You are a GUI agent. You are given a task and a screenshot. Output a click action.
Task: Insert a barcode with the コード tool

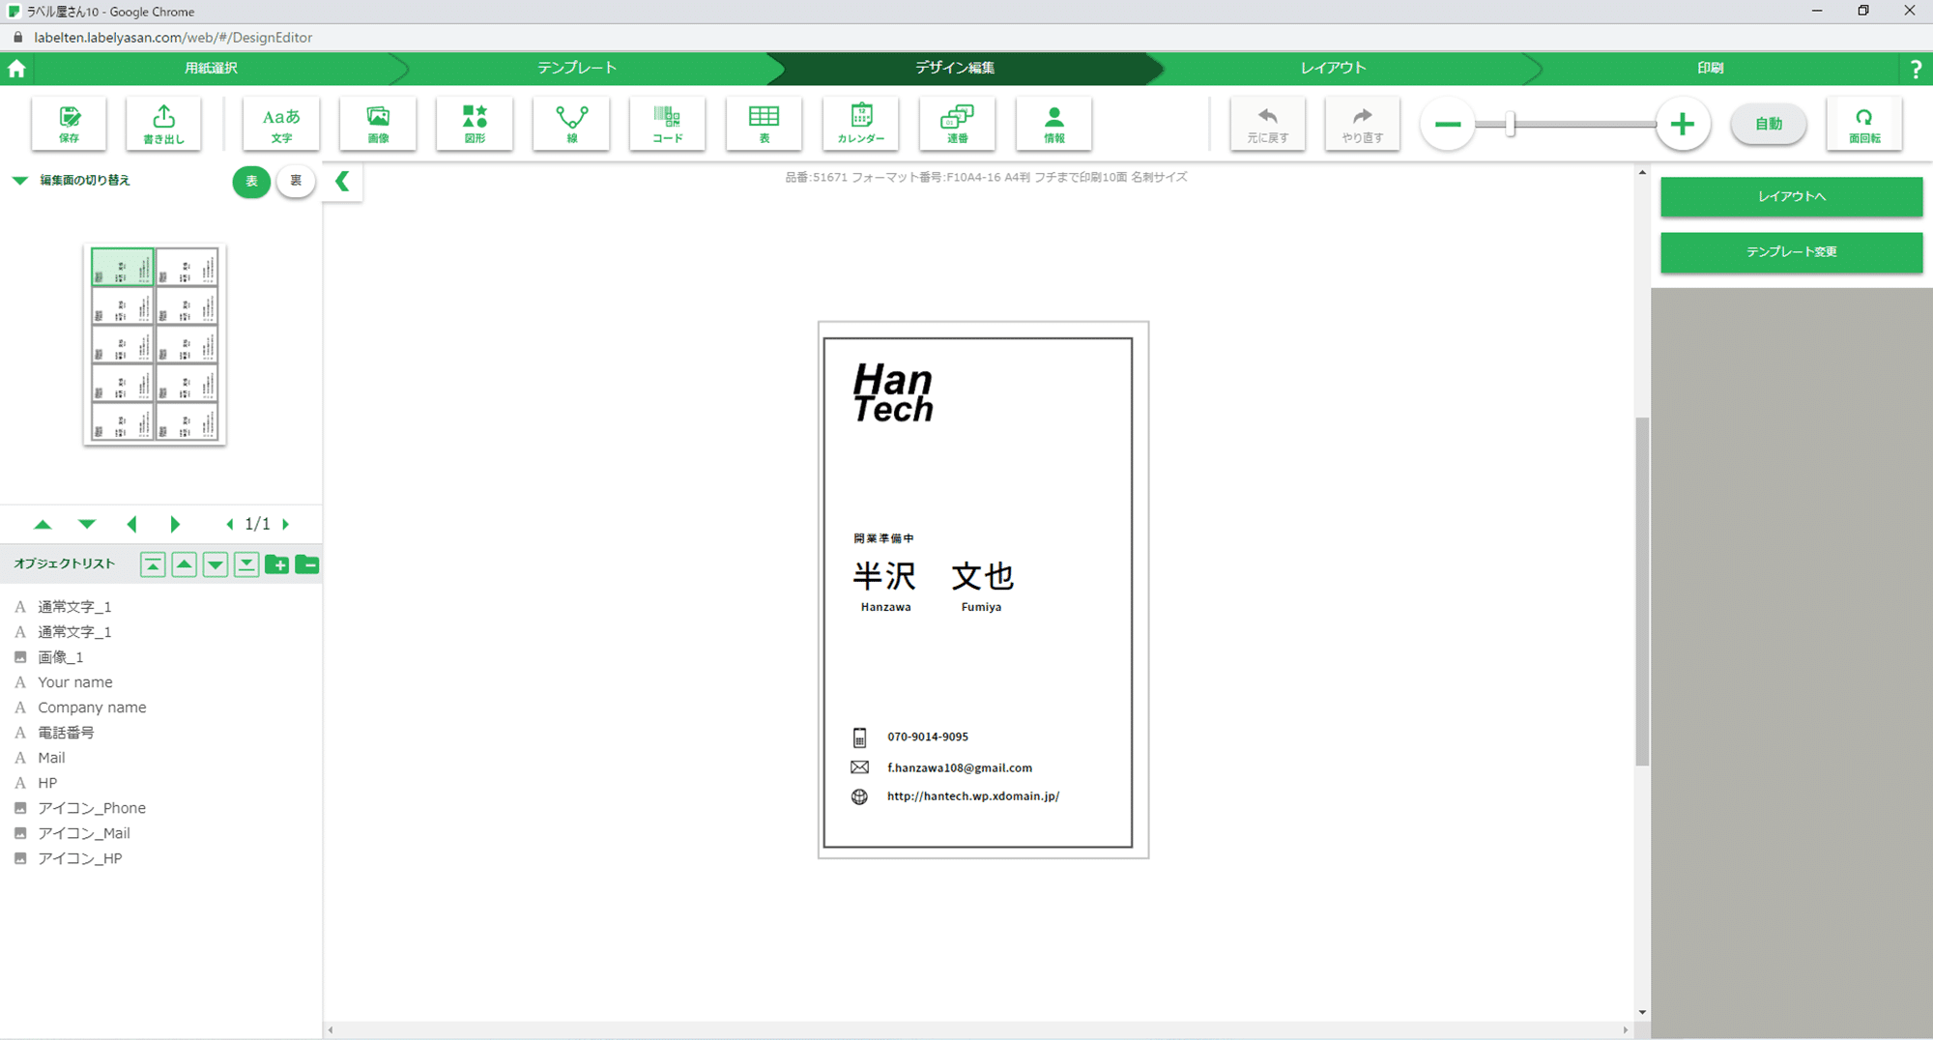click(x=667, y=124)
